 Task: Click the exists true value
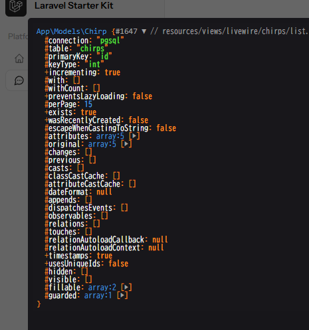click(x=88, y=112)
